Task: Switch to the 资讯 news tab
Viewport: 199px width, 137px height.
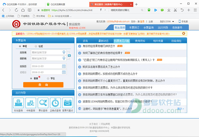Action: (85, 41)
